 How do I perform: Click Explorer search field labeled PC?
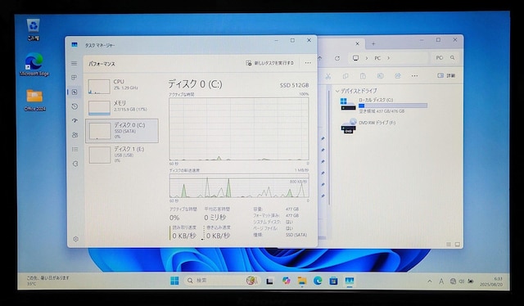(445, 58)
